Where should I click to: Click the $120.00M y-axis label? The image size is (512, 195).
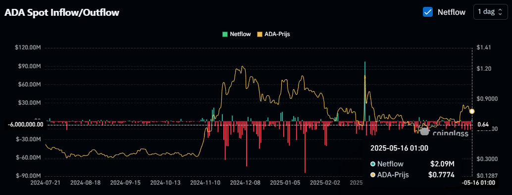28,48
